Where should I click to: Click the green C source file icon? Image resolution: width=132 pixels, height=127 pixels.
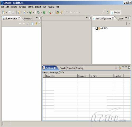(30, 12)
